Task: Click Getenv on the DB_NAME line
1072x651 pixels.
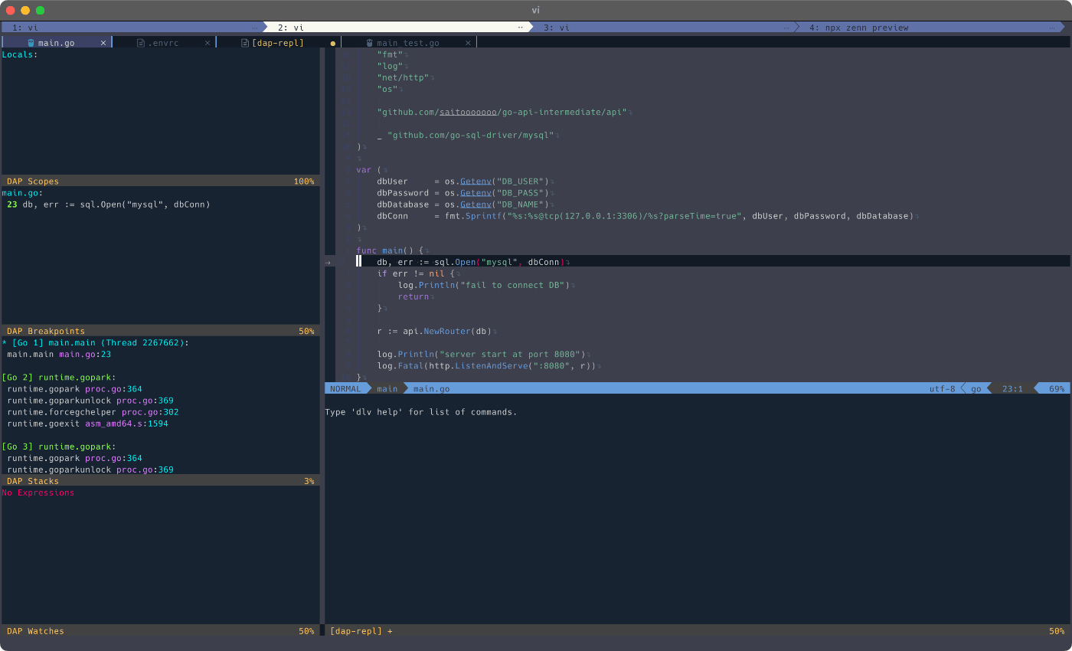Action: click(x=476, y=204)
